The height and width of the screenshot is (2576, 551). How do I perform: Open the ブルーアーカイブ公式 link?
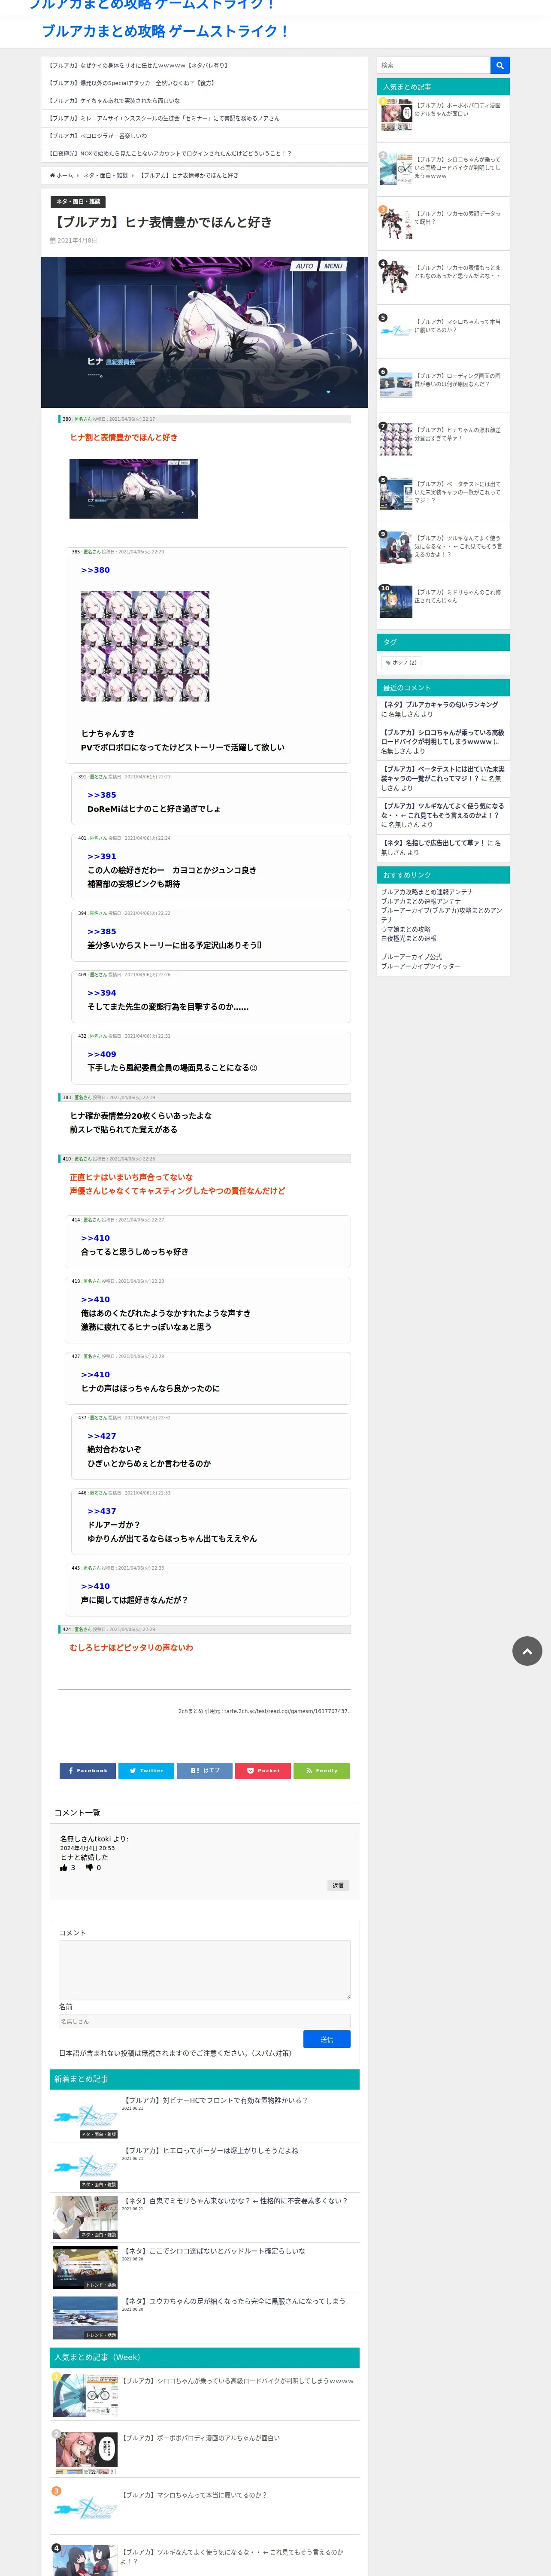pyautogui.click(x=411, y=957)
